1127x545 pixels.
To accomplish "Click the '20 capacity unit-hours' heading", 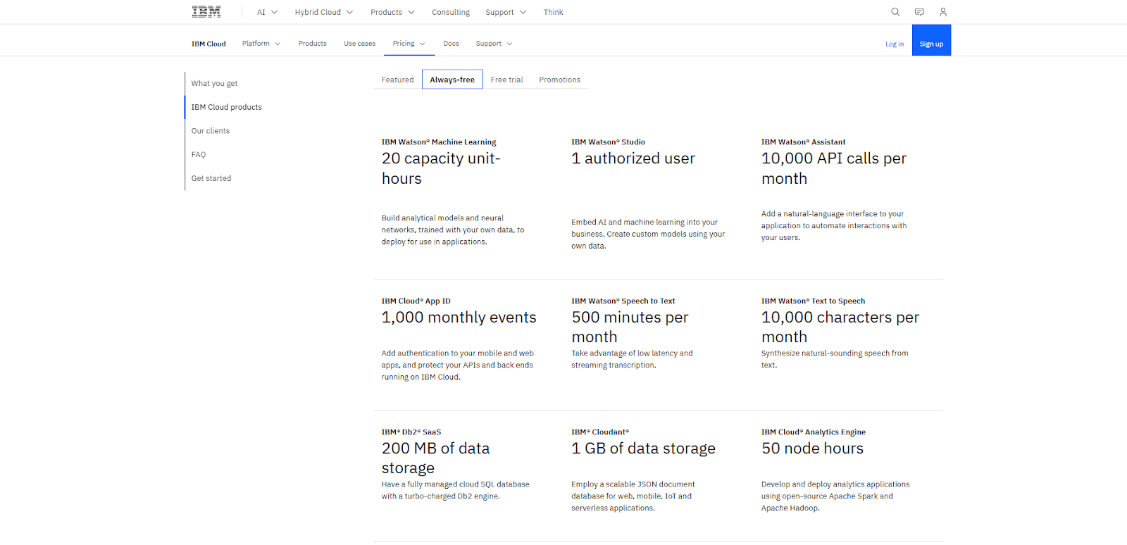I will click(441, 168).
